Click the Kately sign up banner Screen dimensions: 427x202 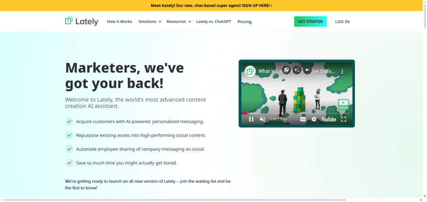pos(211,5)
